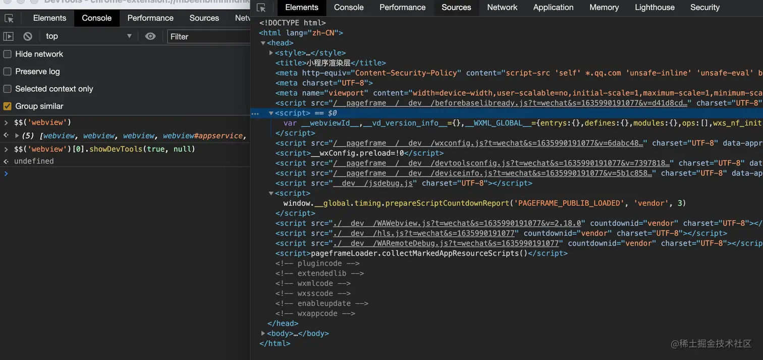This screenshot has height=360, width=763.
Task: Enable Hide network checkbox
Action: 8,54
